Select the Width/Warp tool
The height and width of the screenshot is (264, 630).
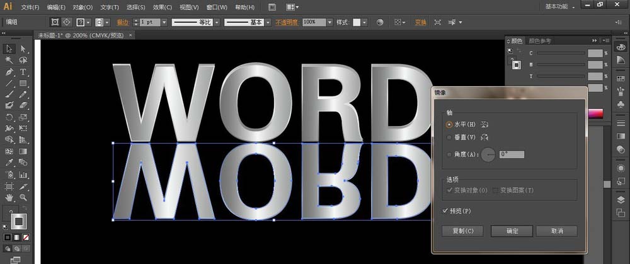[x=9, y=129]
